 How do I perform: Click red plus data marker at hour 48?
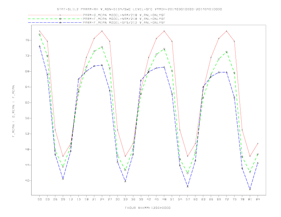tap(164, 31)
